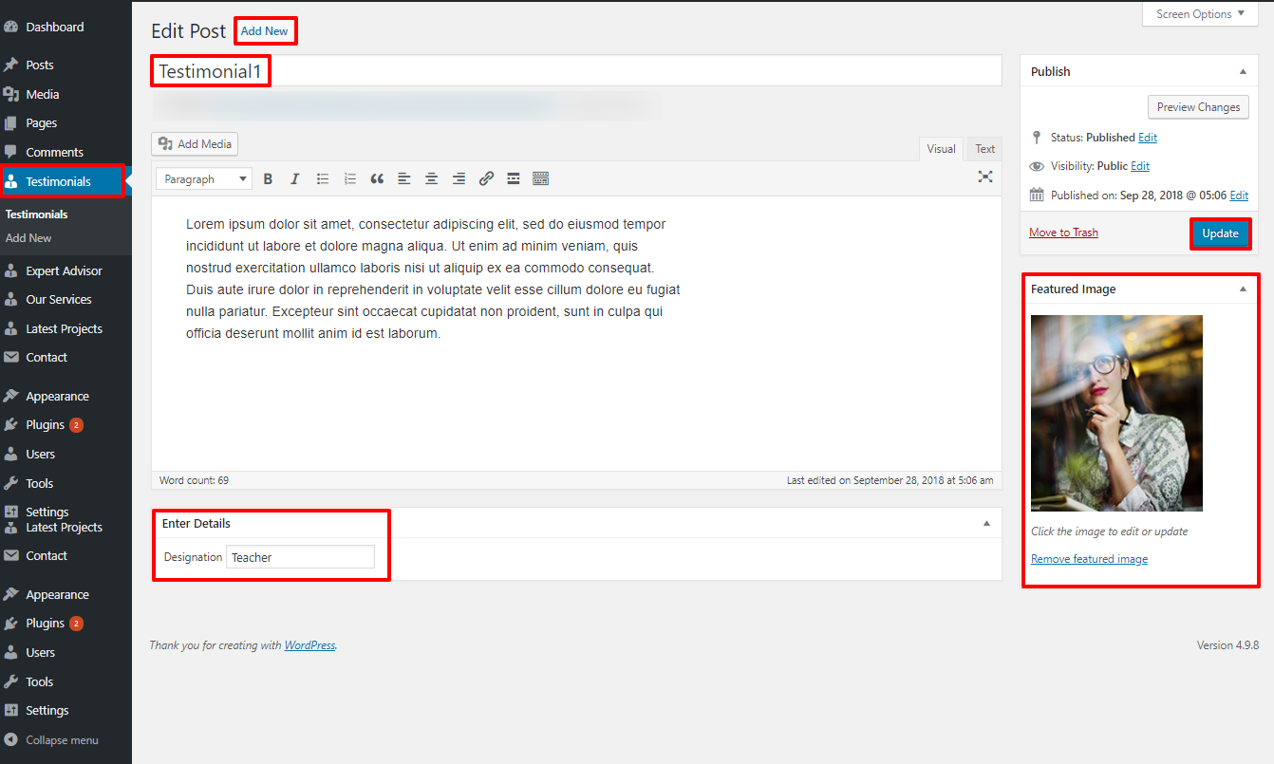Center align the text
The image size is (1274, 764).
pyautogui.click(x=431, y=178)
